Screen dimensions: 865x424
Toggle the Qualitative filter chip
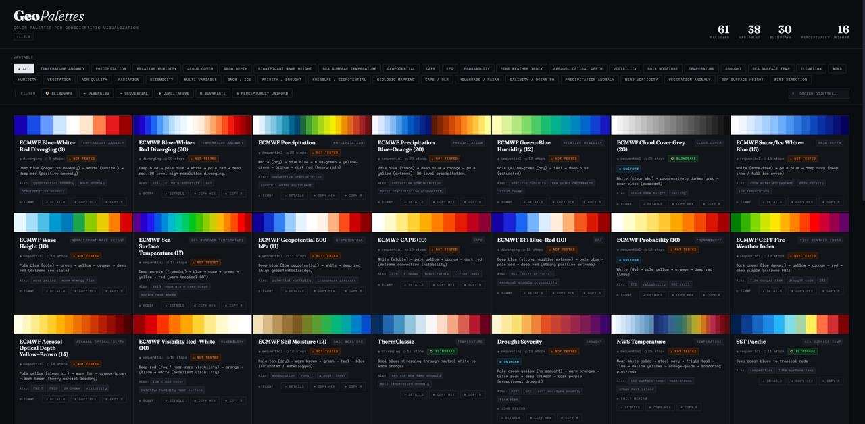click(x=174, y=93)
